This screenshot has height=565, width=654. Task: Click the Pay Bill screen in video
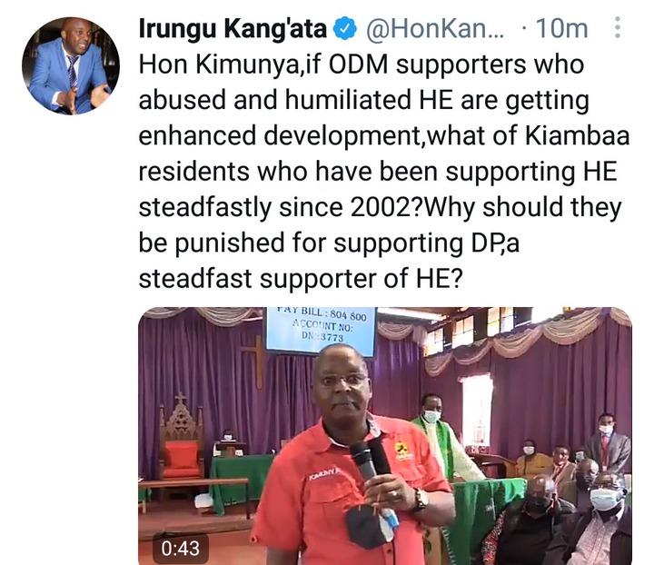(321, 331)
